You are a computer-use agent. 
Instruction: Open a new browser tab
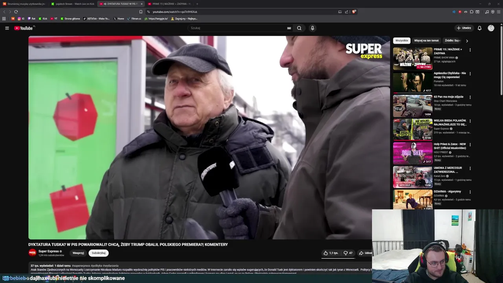point(197,4)
